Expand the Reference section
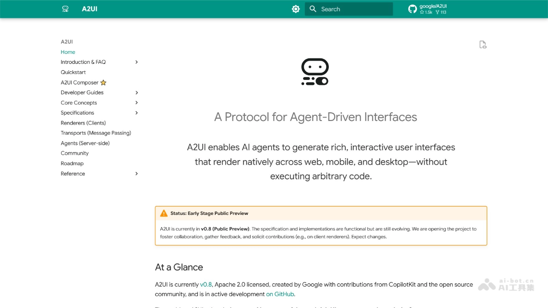 point(137,173)
